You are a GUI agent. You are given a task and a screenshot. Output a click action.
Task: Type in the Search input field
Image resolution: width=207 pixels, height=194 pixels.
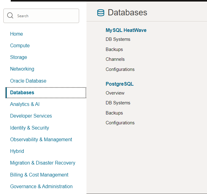46,16
